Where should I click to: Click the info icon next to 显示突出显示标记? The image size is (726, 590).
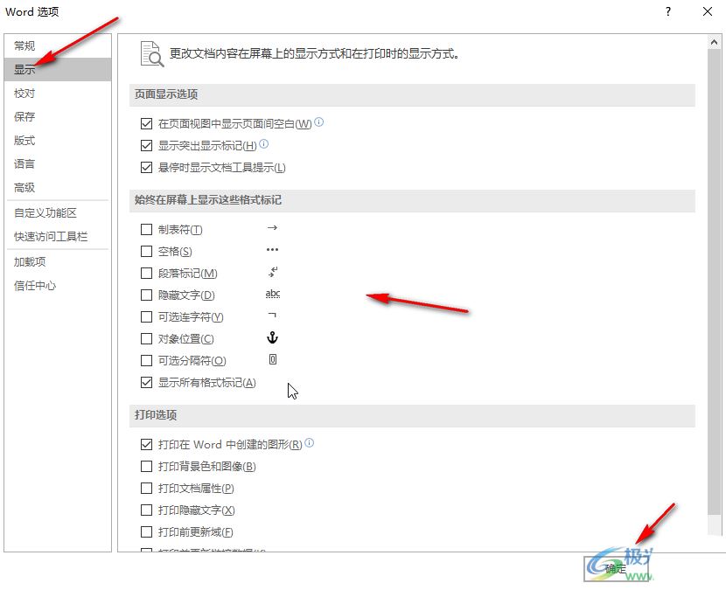point(264,144)
